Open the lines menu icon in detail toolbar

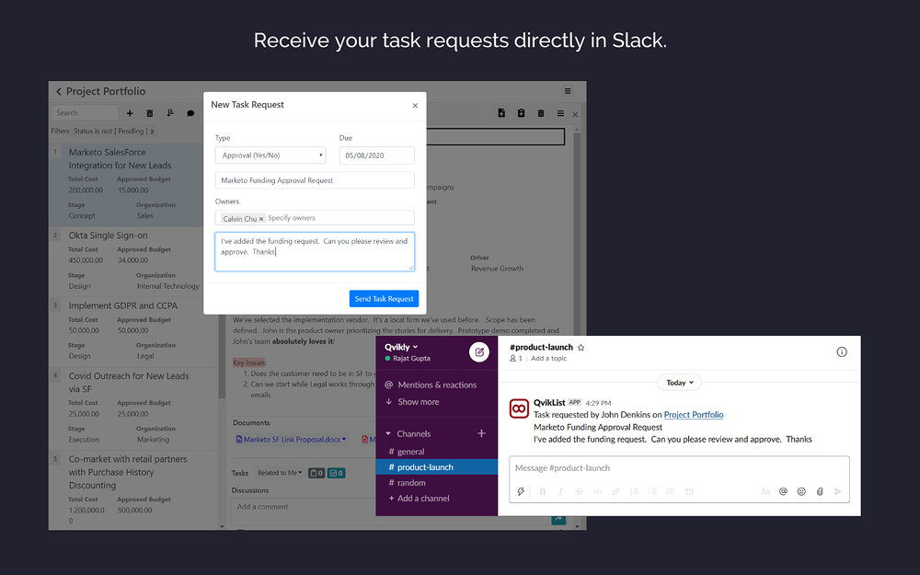coord(560,113)
